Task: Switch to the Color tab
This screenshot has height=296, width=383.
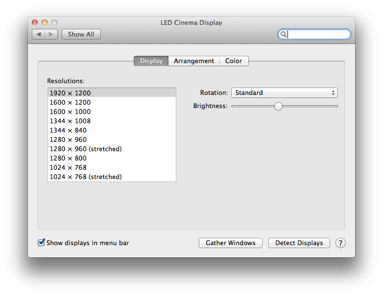Action: [x=234, y=61]
